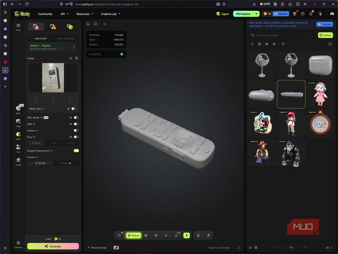The height and width of the screenshot is (254, 338).
Task: Expand the API menu
Action: click(x=64, y=14)
